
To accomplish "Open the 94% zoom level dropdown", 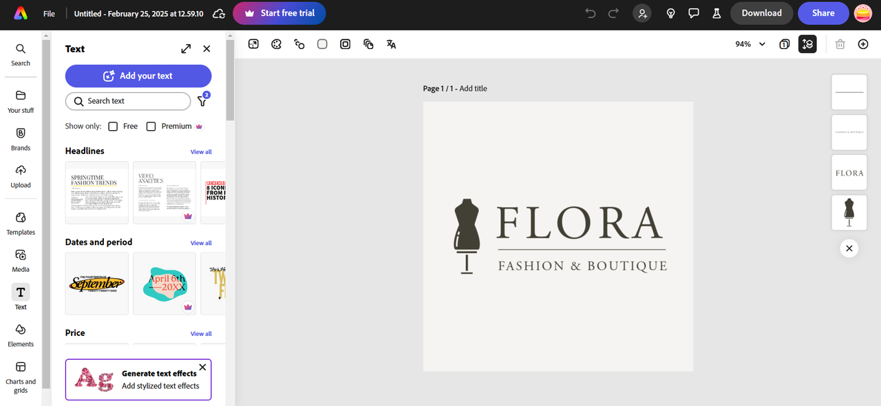I will coord(750,44).
